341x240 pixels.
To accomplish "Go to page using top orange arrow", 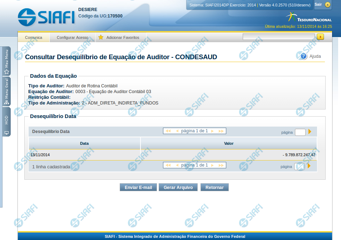I will coord(310,132).
